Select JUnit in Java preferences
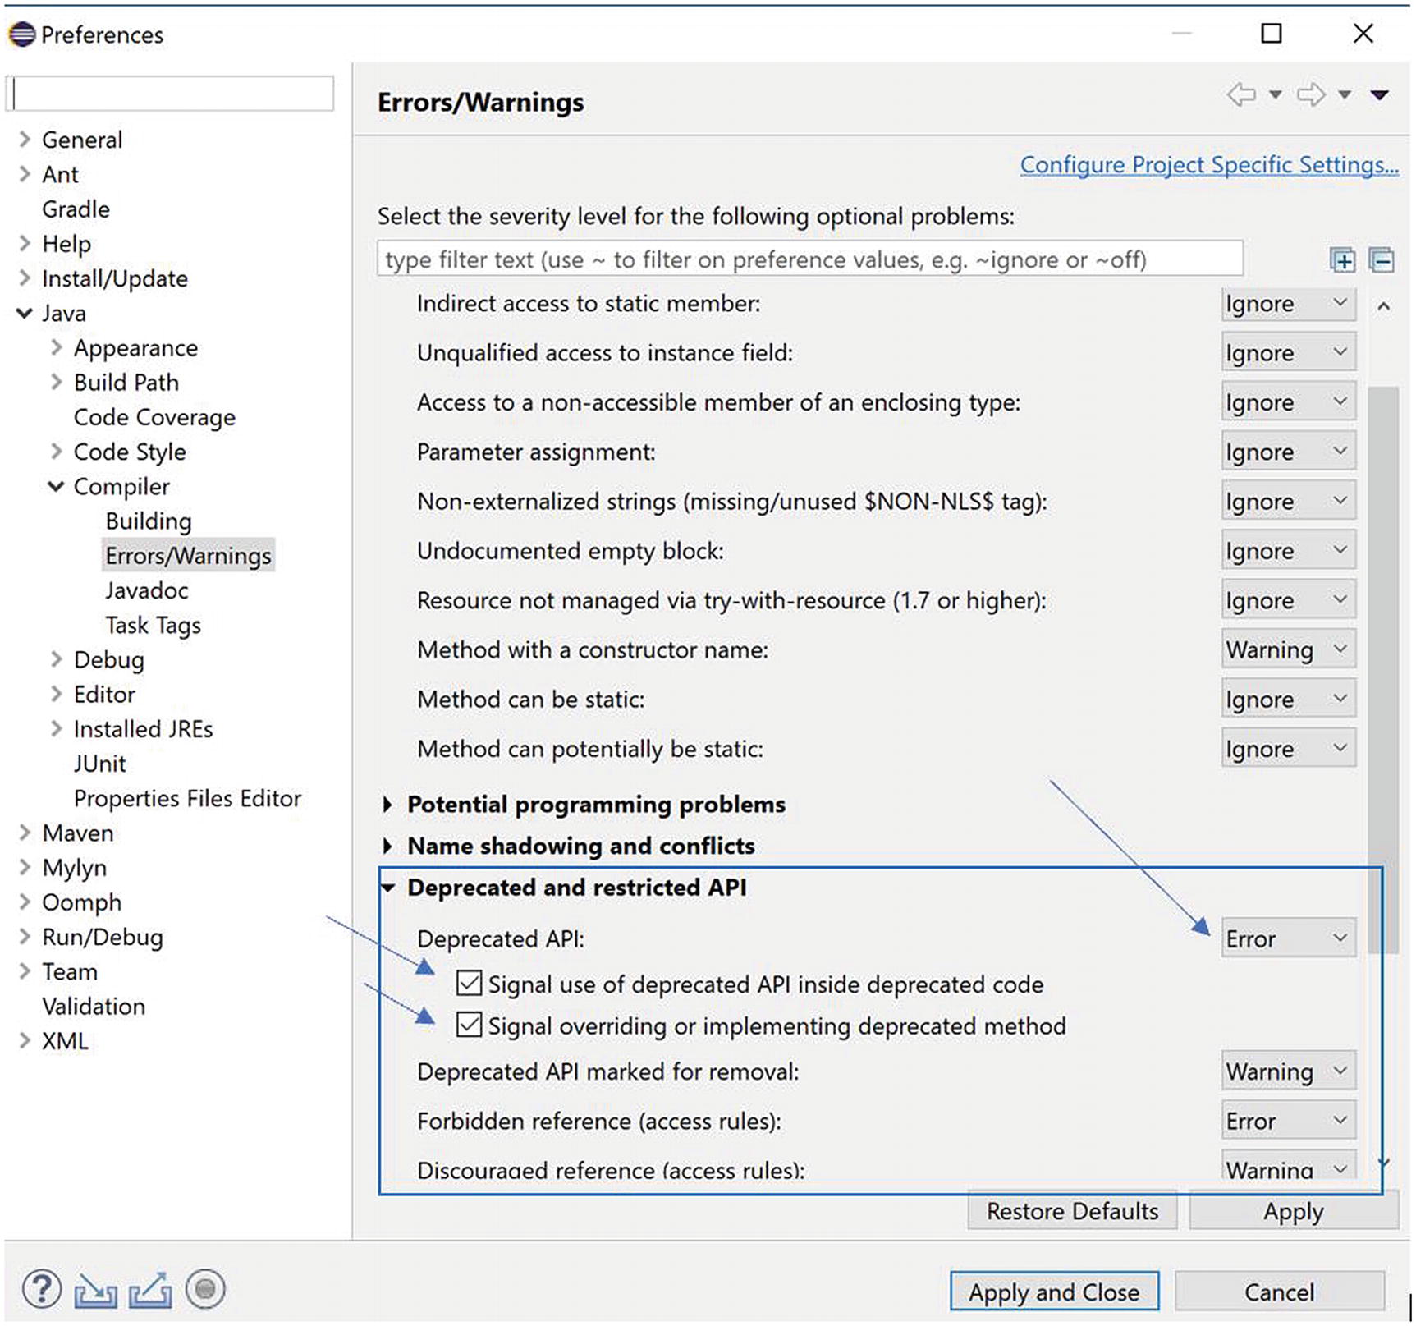Image resolution: width=1416 pixels, height=1326 pixels. click(99, 764)
